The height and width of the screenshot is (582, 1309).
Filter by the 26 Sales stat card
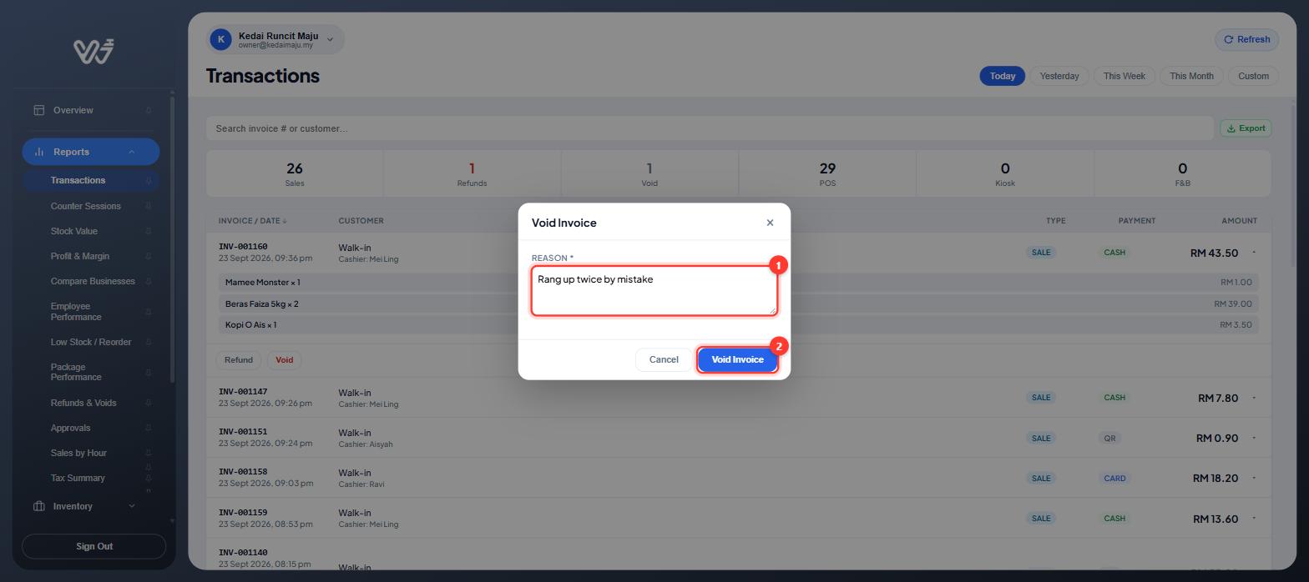click(x=295, y=173)
